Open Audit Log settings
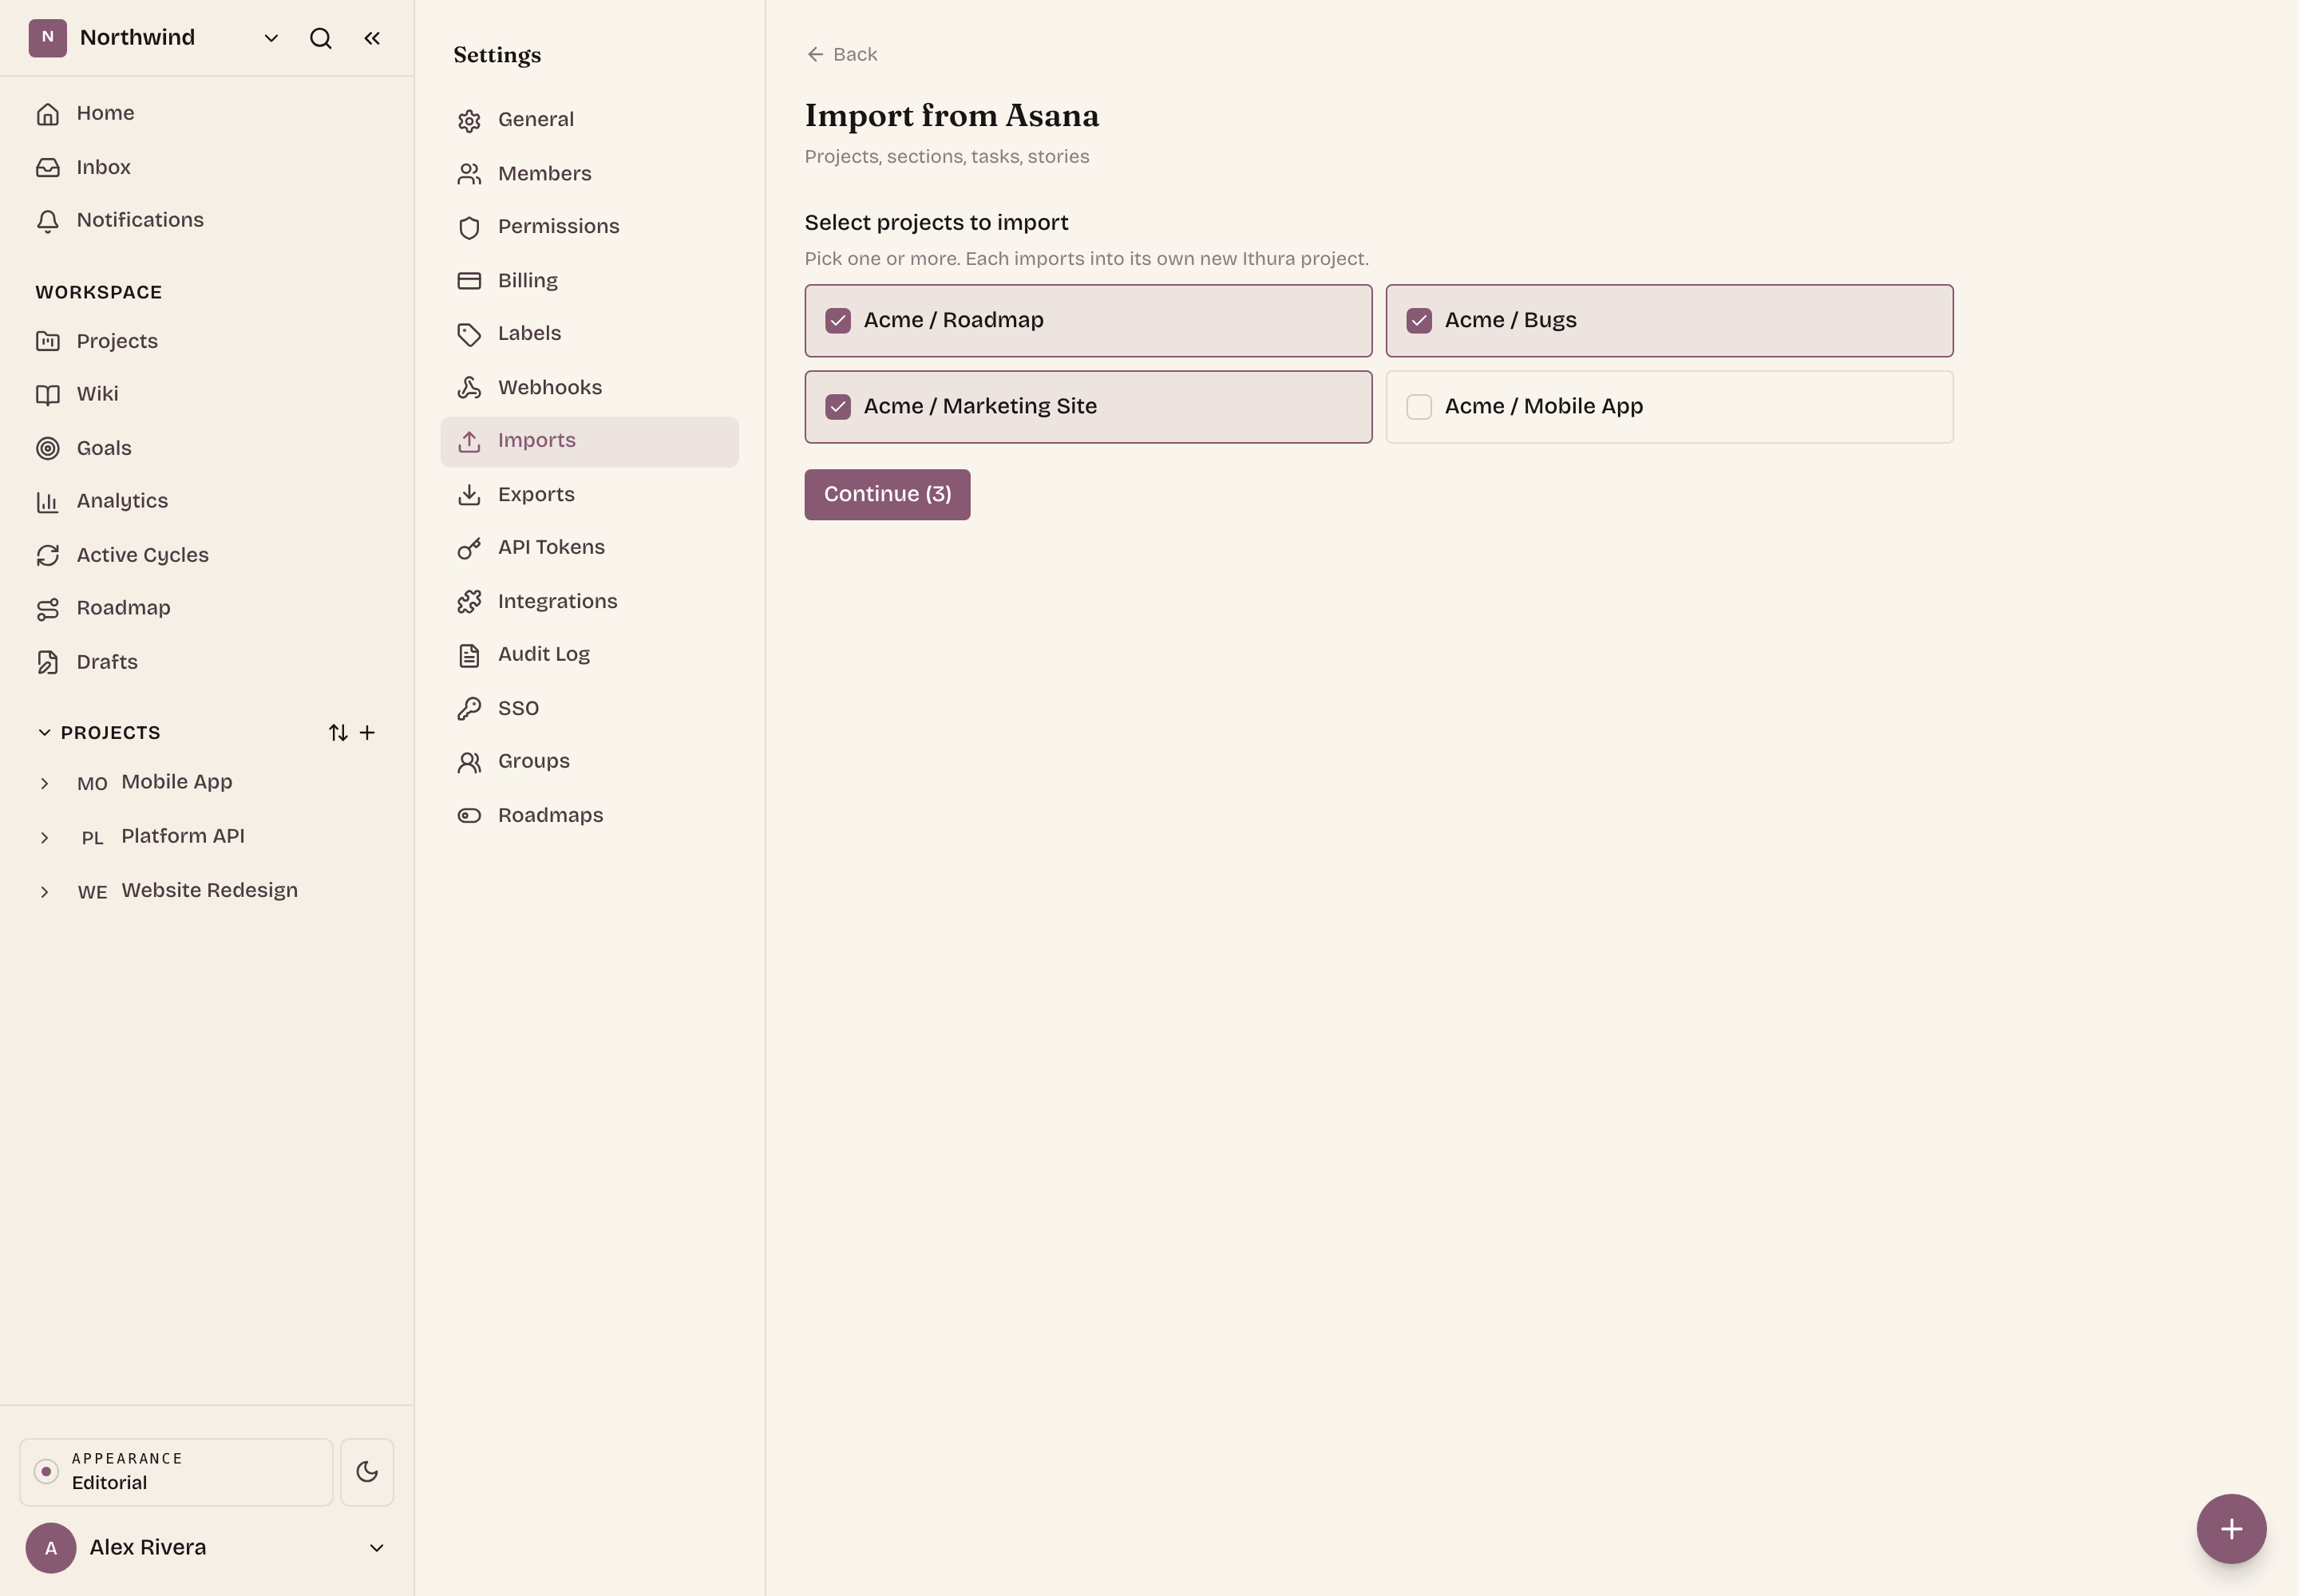 [x=589, y=655]
